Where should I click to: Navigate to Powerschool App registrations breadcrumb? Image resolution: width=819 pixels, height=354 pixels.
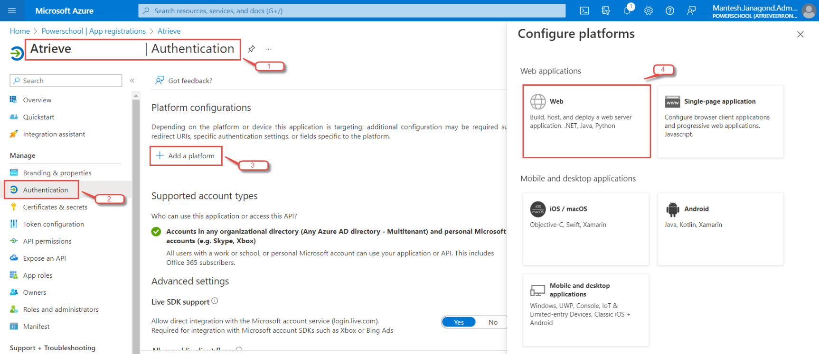point(94,31)
